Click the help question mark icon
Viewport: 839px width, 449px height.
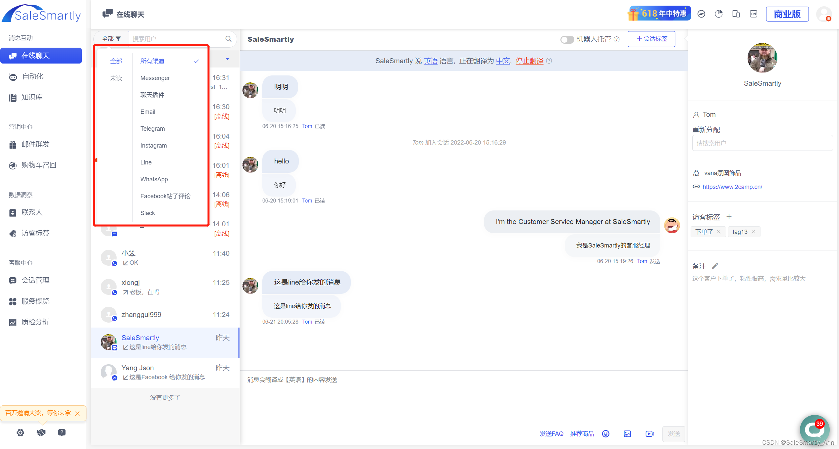pos(62,432)
